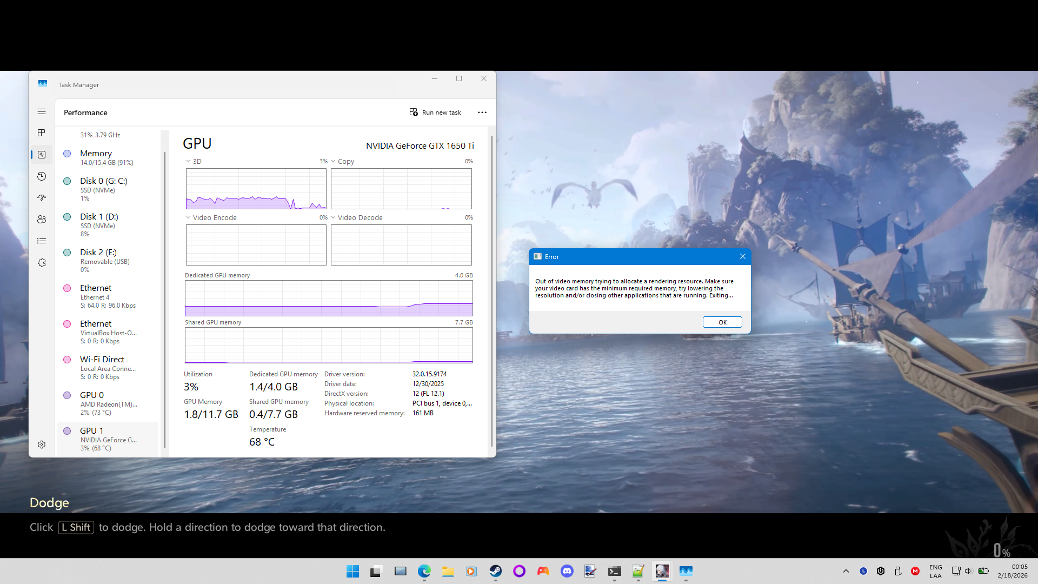Expand the 3D engine graph dropdown

pyautogui.click(x=189, y=162)
